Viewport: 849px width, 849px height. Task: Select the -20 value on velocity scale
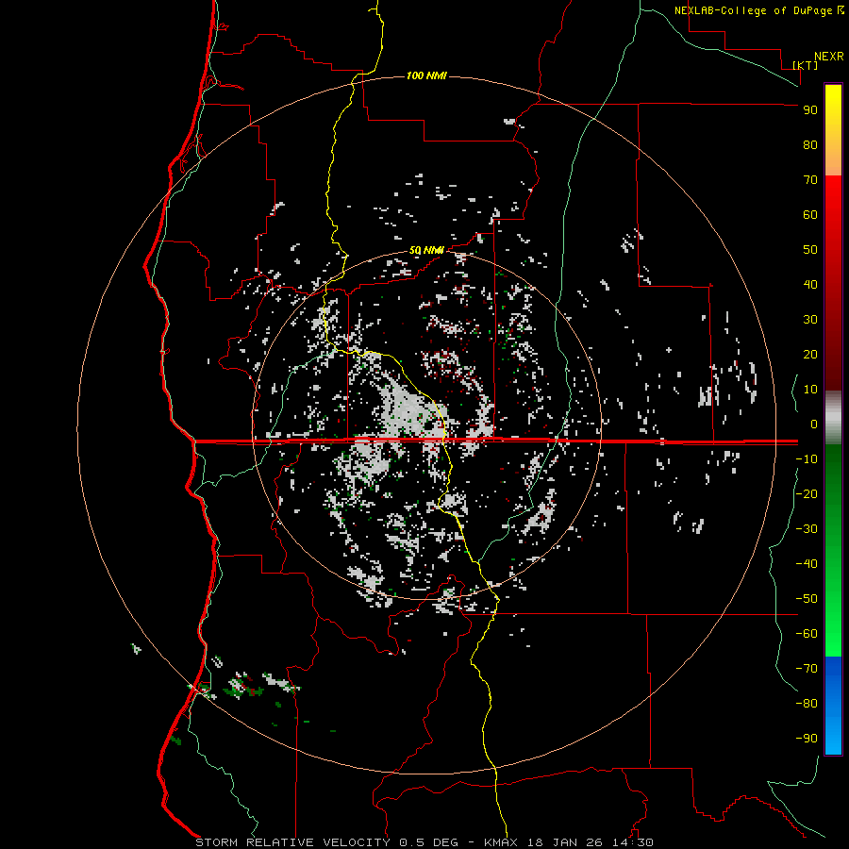tap(807, 494)
